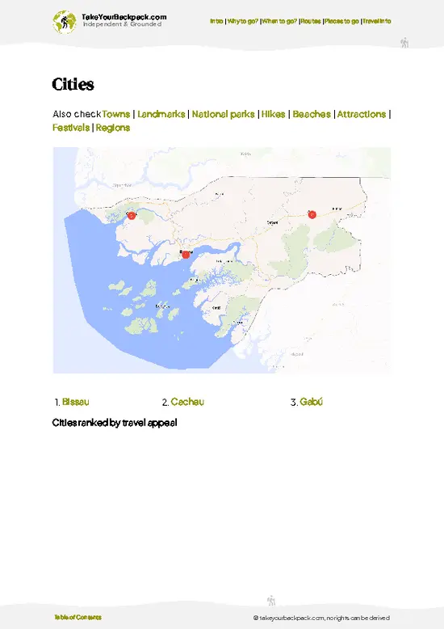Screen dimensions: 444x629
Task: Follow the Attractions link
Action: (x=362, y=114)
